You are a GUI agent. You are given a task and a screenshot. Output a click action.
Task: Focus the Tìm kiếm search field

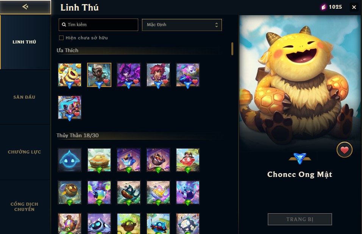click(98, 25)
